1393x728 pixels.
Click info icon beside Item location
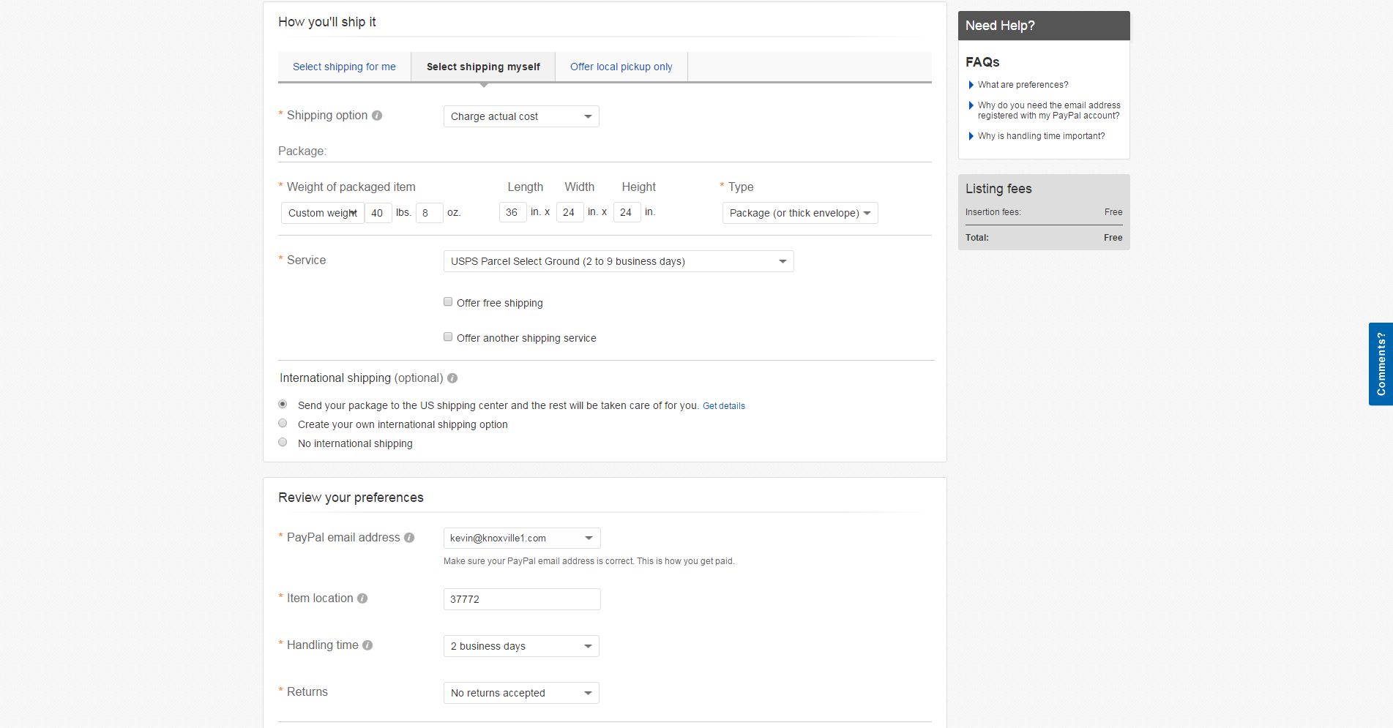(x=362, y=598)
